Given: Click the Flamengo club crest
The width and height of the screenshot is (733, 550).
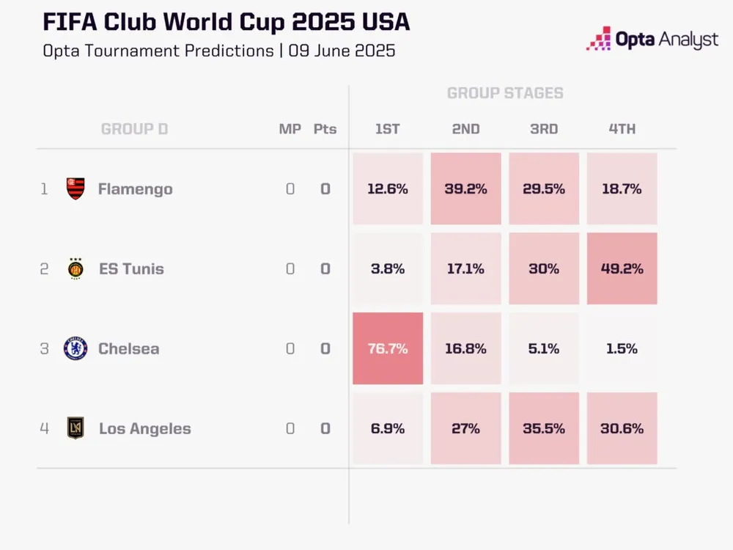Looking at the screenshot, I should 75,188.
